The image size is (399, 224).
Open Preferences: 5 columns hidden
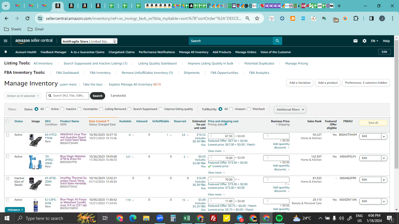tap(366, 83)
